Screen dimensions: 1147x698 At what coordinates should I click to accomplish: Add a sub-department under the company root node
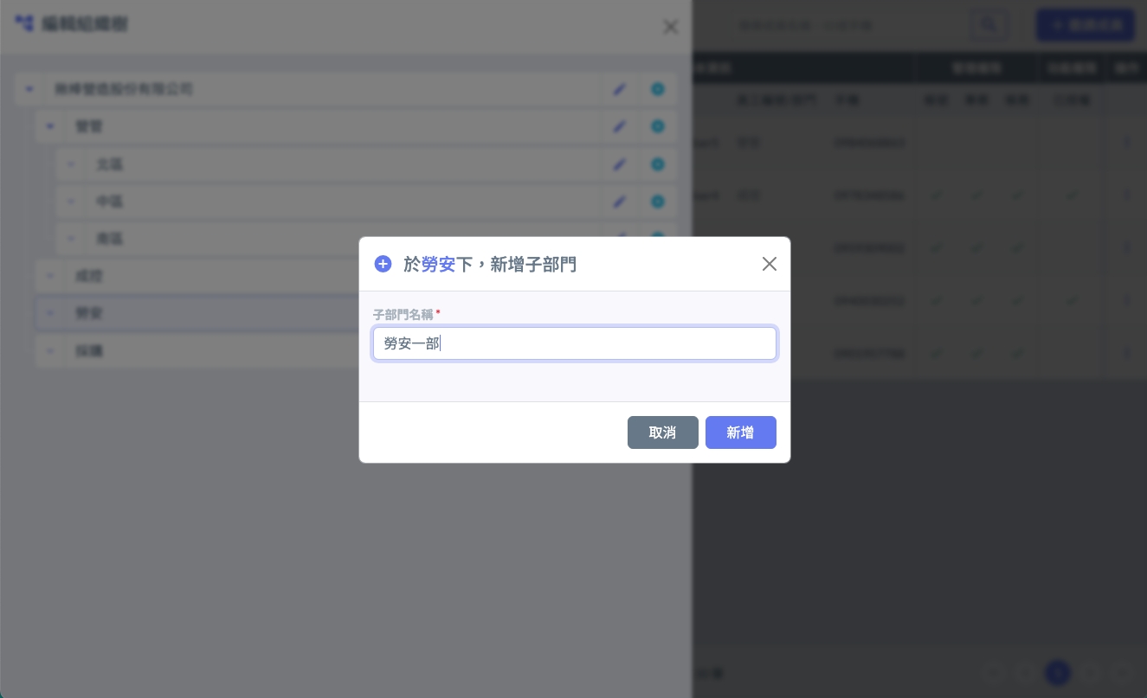pos(657,89)
